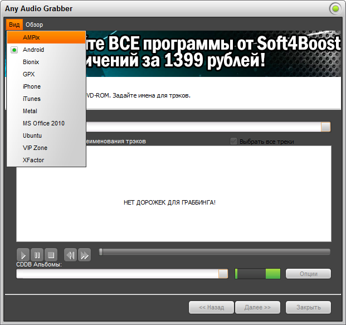Click the НЕТ ДОРОЖЕК ДЛЯ ГРАББИНГА! text
The width and height of the screenshot is (346, 325).
169,202
